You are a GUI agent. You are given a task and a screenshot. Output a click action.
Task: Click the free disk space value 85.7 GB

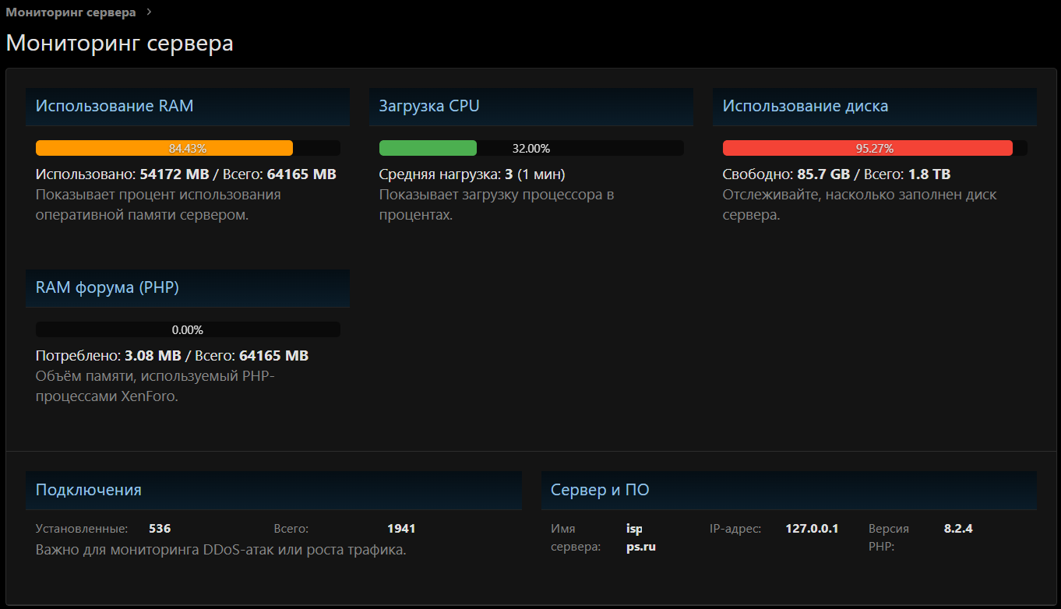coord(824,174)
